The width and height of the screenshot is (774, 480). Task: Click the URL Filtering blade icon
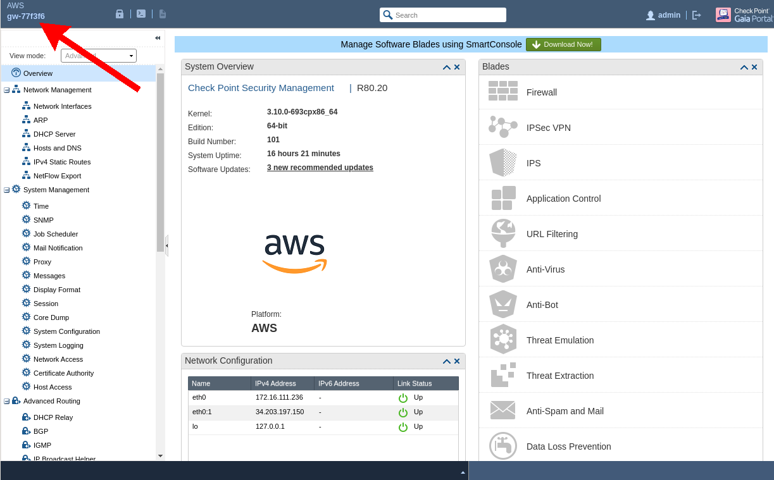tap(503, 233)
